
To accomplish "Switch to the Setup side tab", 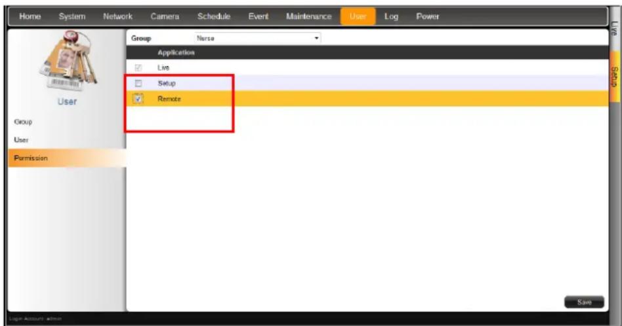I will [x=614, y=77].
